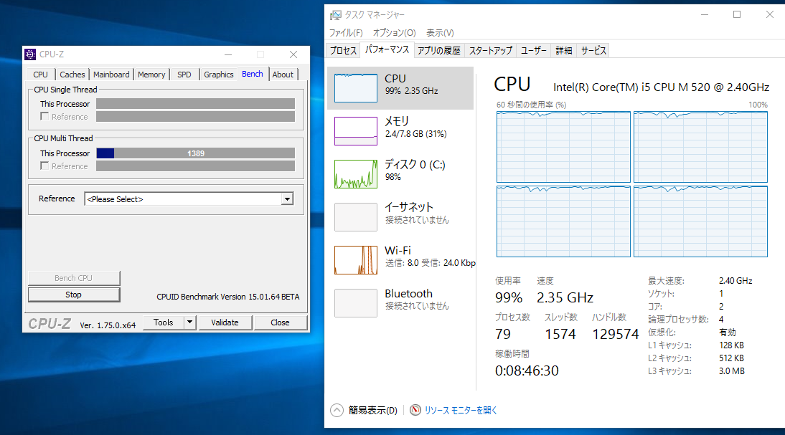Viewport: 785px width, 435px height.
Task: Click the Task Manager title bar icon
Action: click(335, 15)
